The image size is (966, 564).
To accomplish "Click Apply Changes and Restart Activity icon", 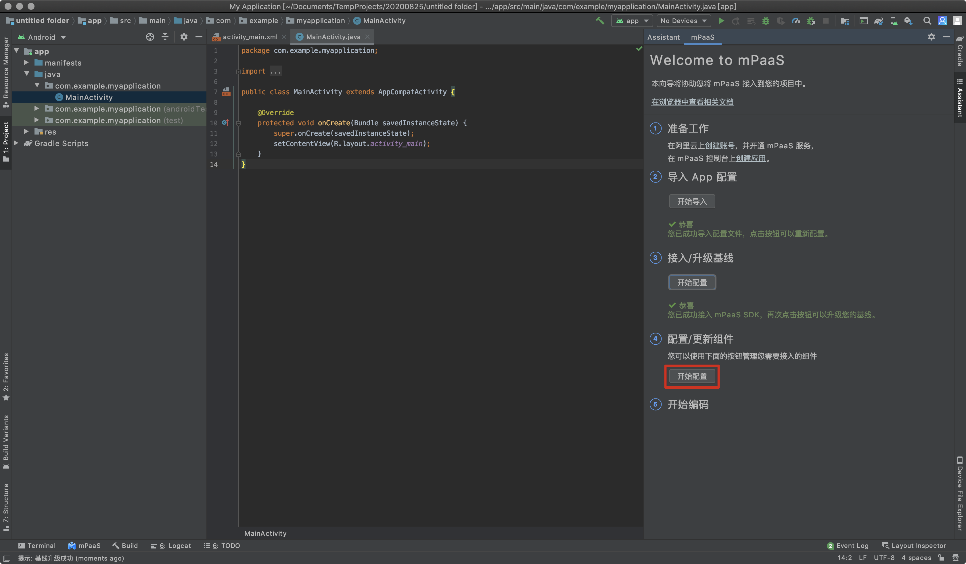I will tap(736, 21).
